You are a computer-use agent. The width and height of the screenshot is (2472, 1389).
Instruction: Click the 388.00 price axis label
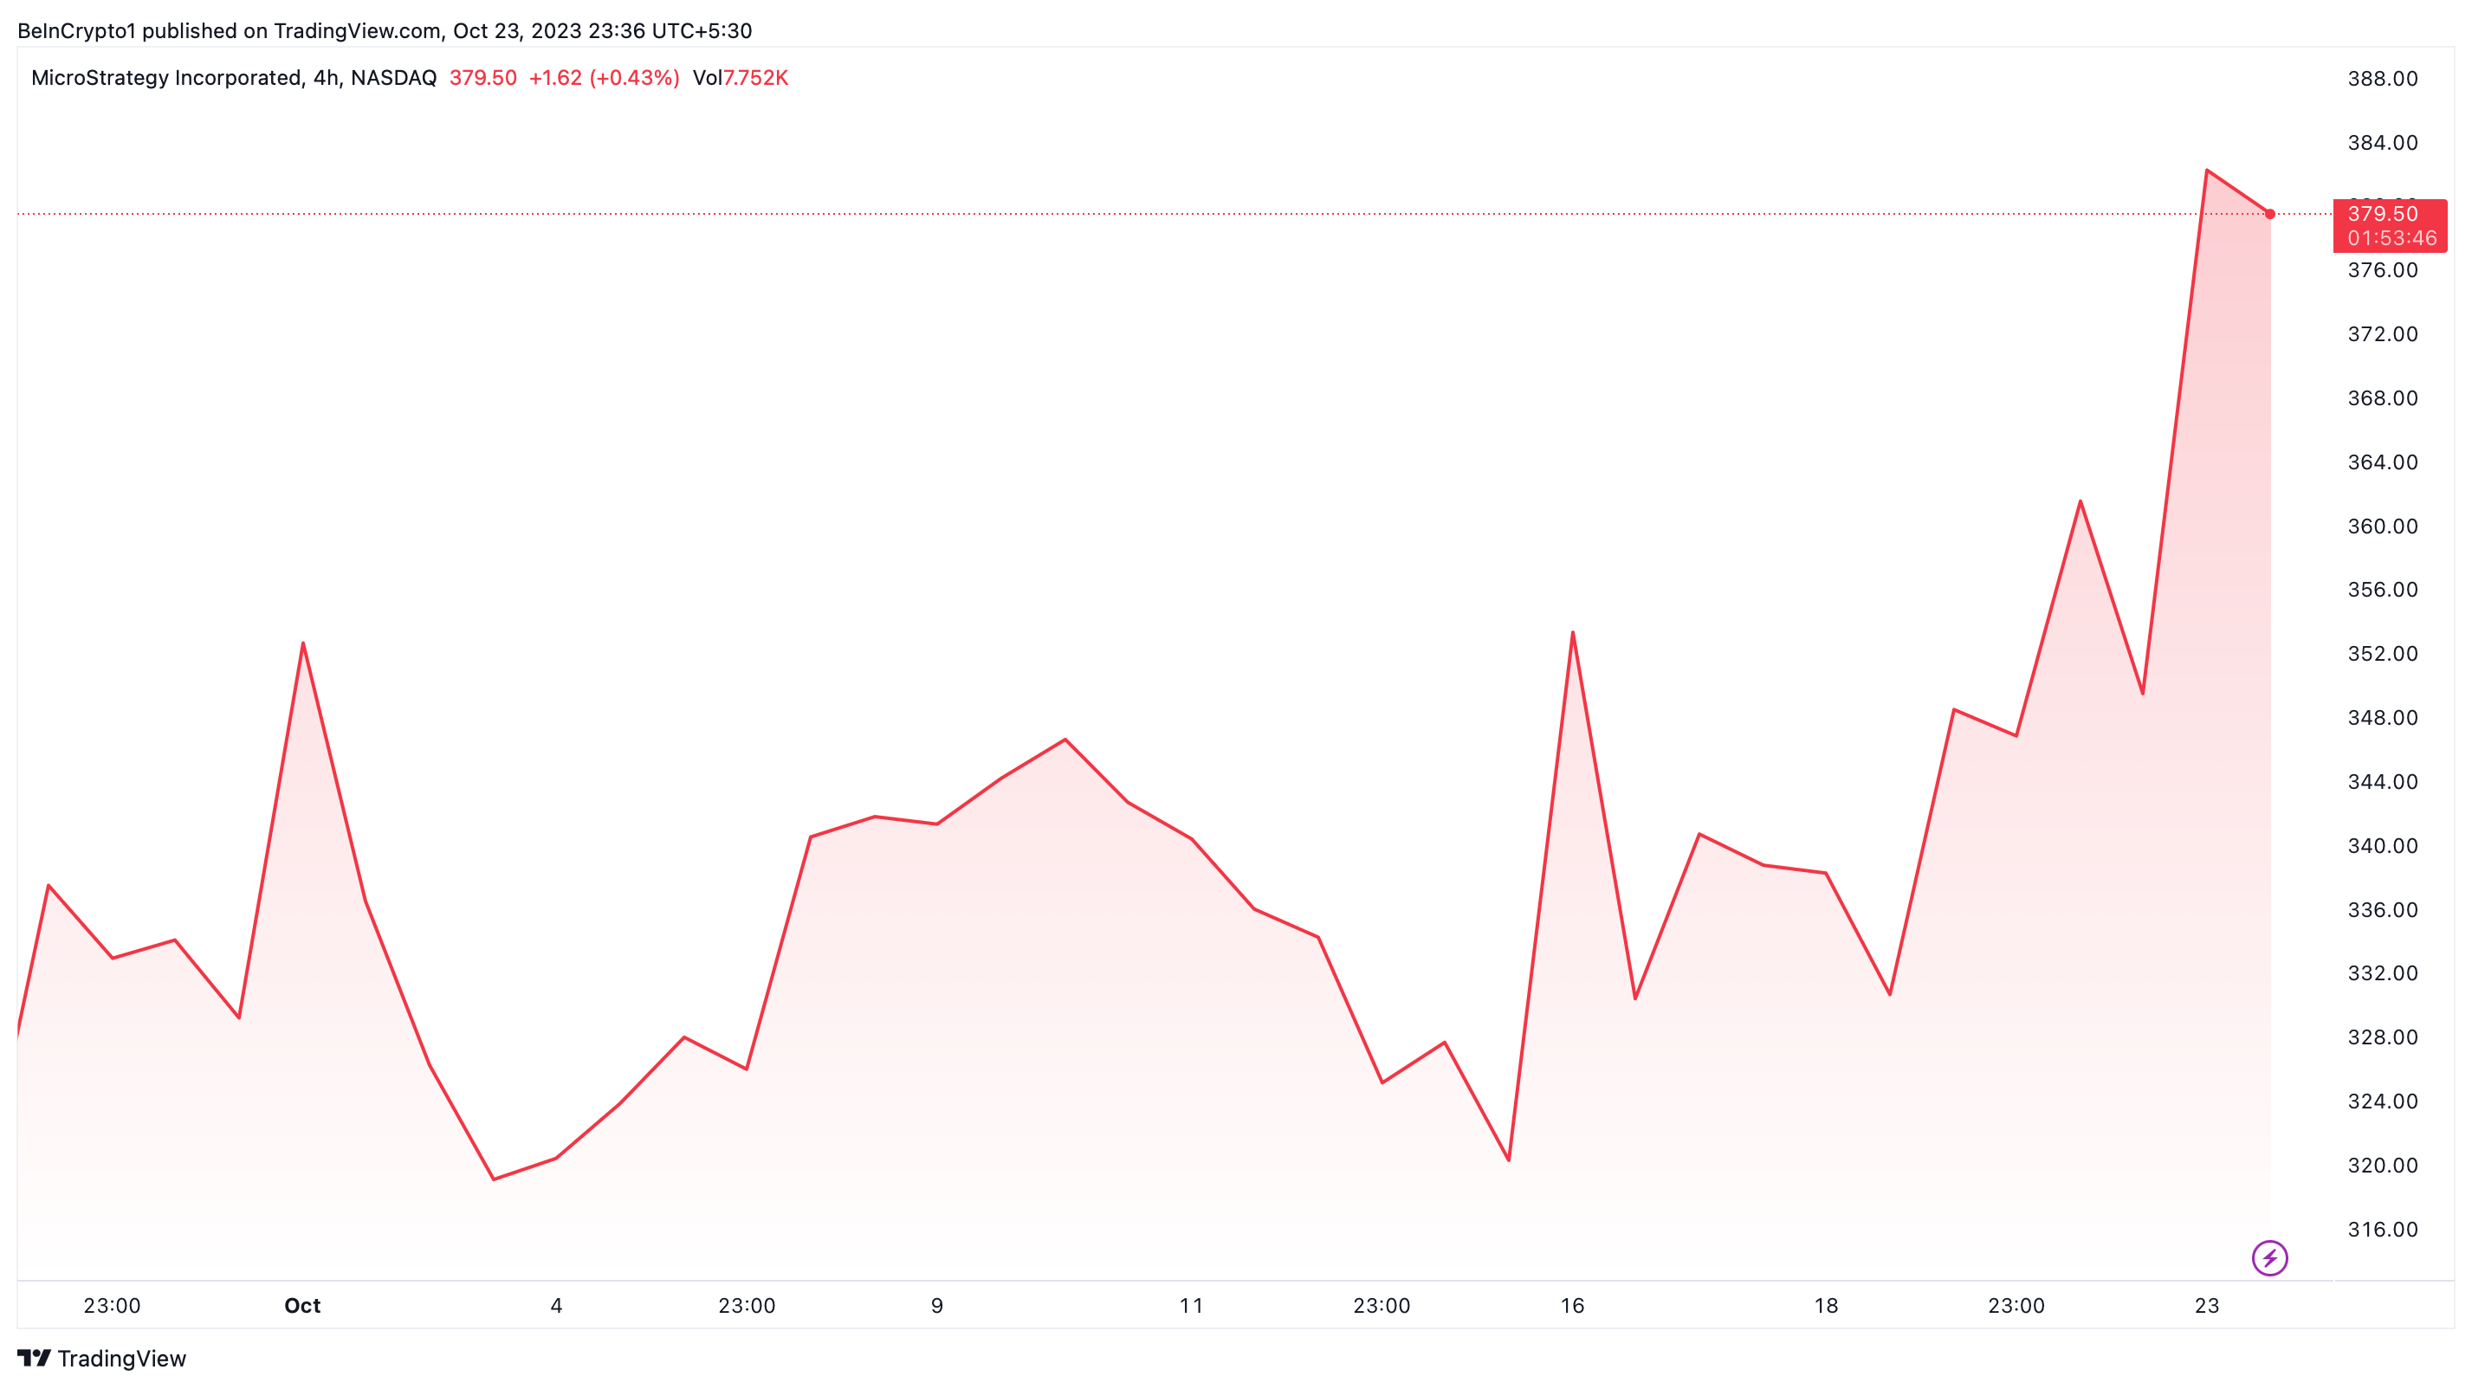[x=2382, y=79]
